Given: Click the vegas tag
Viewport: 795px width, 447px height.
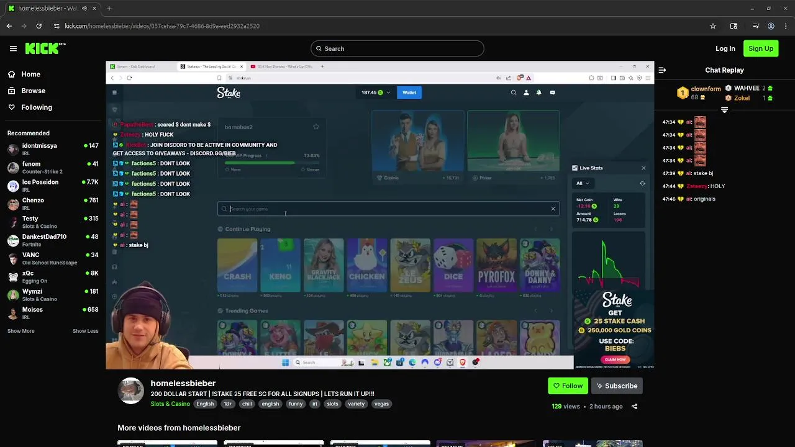Looking at the screenshot, I should click(x=381, y=404).
